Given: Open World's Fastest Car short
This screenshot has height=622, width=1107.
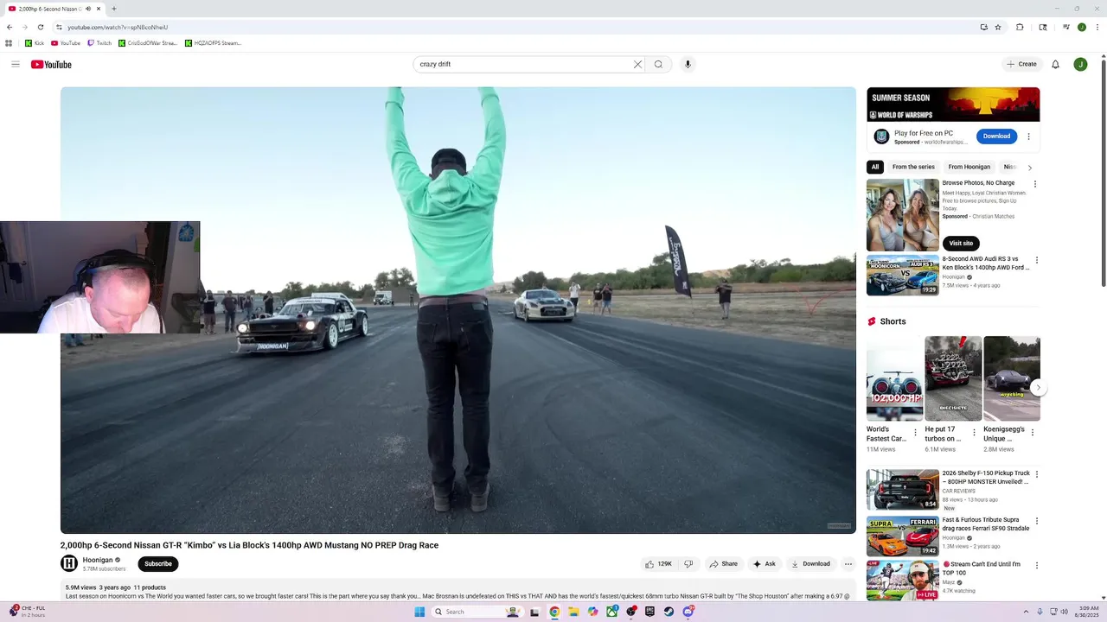Looking at the screenshot, I should tap(895, 378).
